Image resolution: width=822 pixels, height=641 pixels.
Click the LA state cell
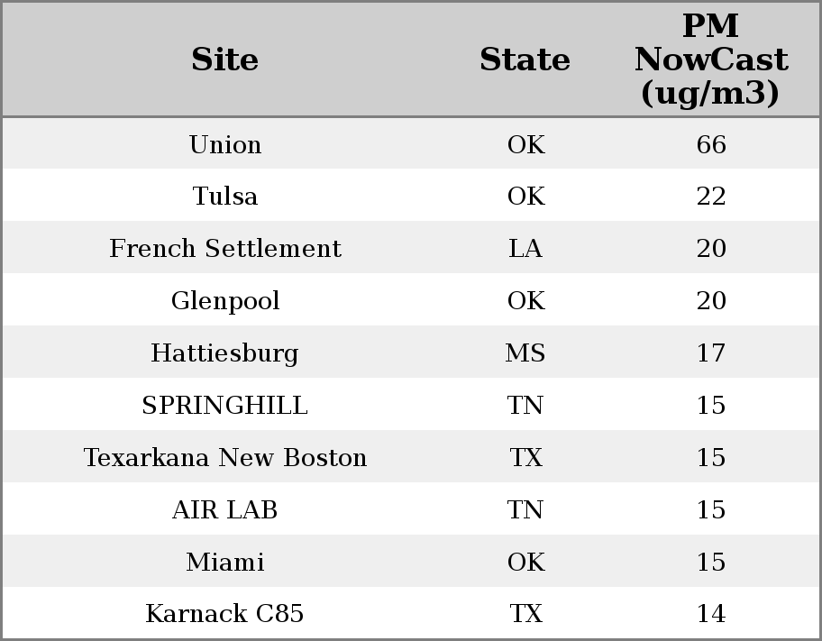tap(525, 249)
